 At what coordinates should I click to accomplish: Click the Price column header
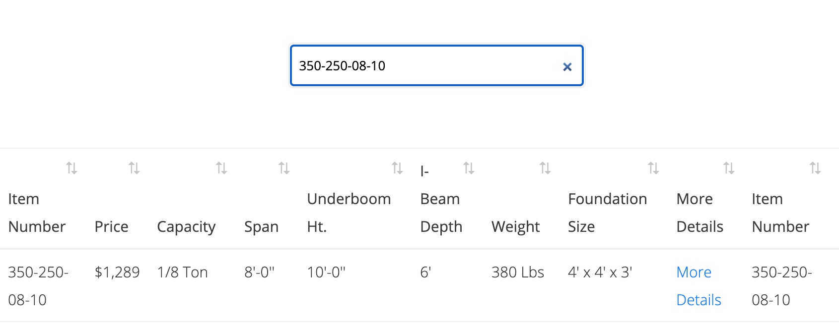pyautogui.click(x=112, y=226)
